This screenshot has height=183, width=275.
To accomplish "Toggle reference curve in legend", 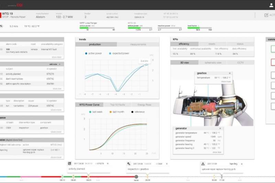I will (138, 112).
